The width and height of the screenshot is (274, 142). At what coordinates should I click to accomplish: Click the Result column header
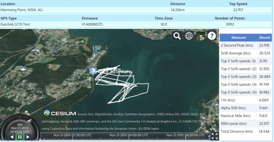265,38
